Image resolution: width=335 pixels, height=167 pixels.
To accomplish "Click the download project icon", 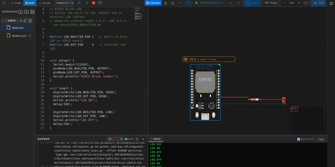I will click(166, 3).
